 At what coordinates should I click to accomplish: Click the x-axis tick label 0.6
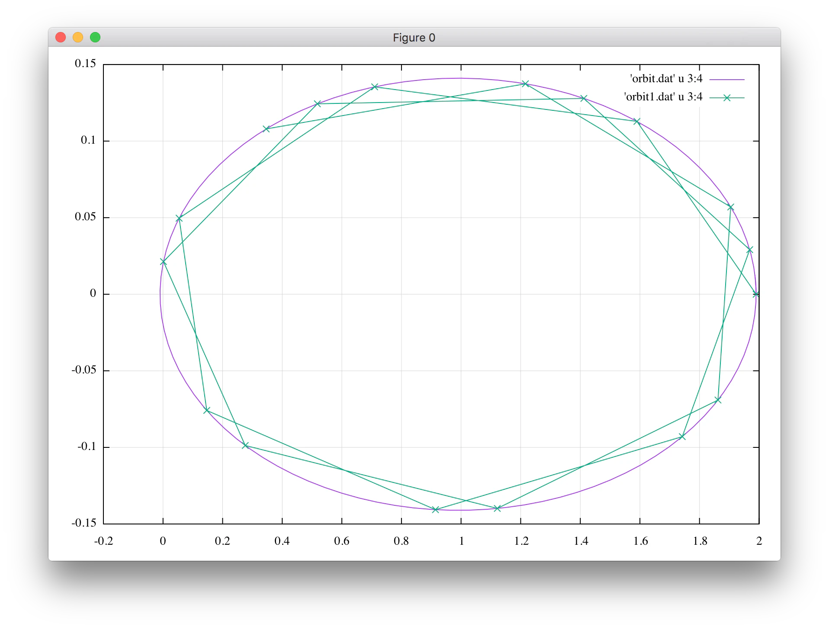[342, 541]
